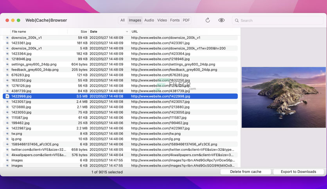Sort by URL column header
This screenshot has height=189, width=327.
135,32
